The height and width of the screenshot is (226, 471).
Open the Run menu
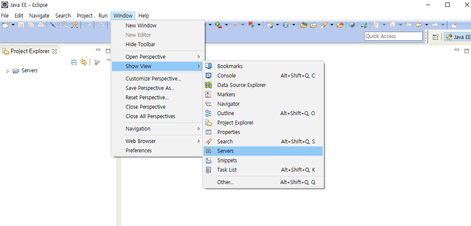[x=103, y=15]
